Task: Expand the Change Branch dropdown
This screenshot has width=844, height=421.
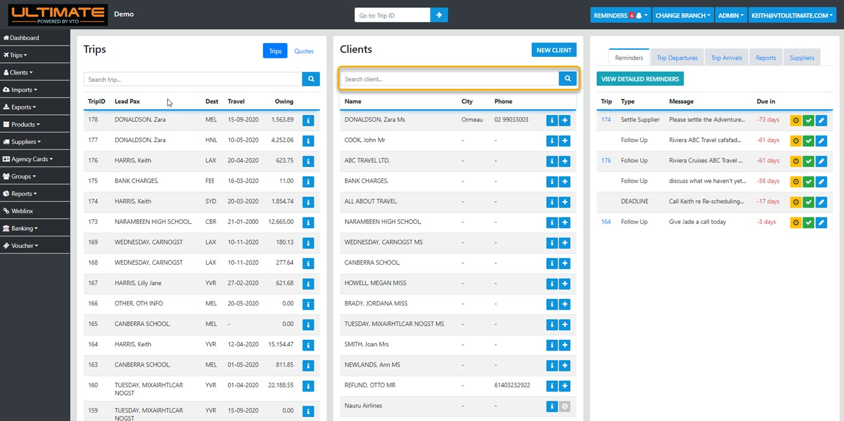Action: 683,15
